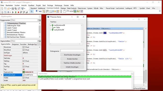Open the dropdown beside the monitor icon
163x91 pixels.
25,9
